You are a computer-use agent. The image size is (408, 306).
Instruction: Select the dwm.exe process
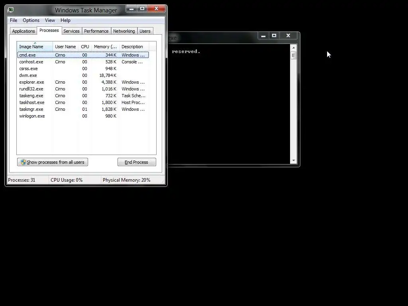click(x=83, y=75)
